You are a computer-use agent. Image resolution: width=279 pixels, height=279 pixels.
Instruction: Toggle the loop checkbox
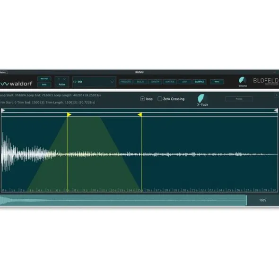coord(142,99)
